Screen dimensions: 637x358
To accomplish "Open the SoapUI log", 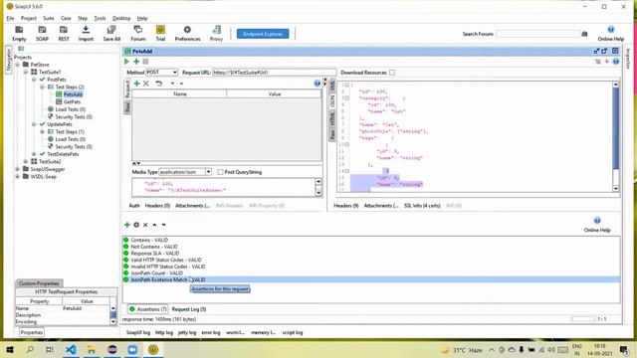I will point(138,332).
